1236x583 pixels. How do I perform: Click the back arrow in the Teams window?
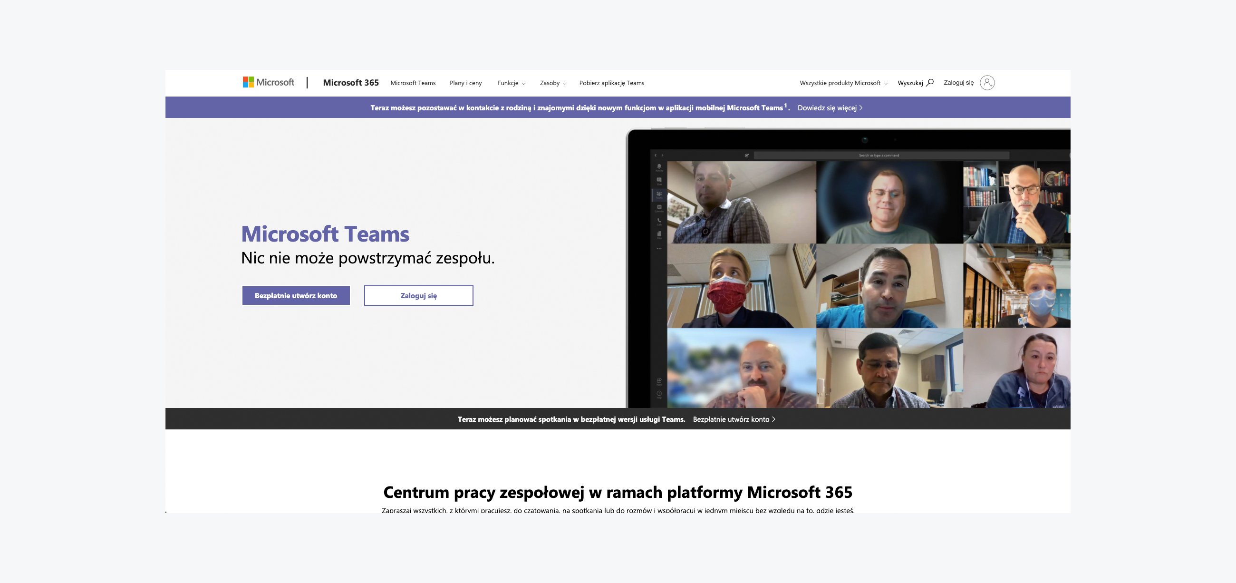pyautogui.click(x=656, y=155)
